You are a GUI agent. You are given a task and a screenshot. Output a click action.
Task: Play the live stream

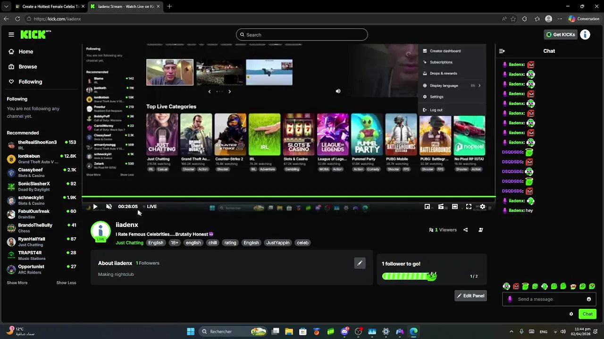[95, 206]
